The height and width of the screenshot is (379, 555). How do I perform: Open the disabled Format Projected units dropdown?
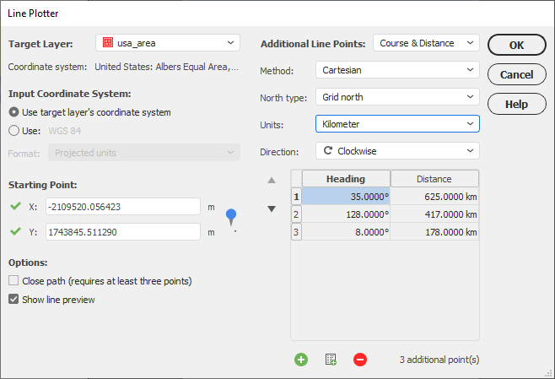click(x=144, y=153)
